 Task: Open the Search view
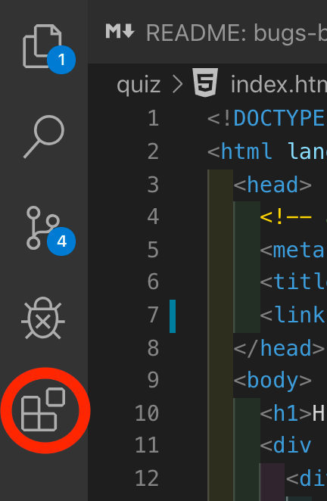point(44,137)
